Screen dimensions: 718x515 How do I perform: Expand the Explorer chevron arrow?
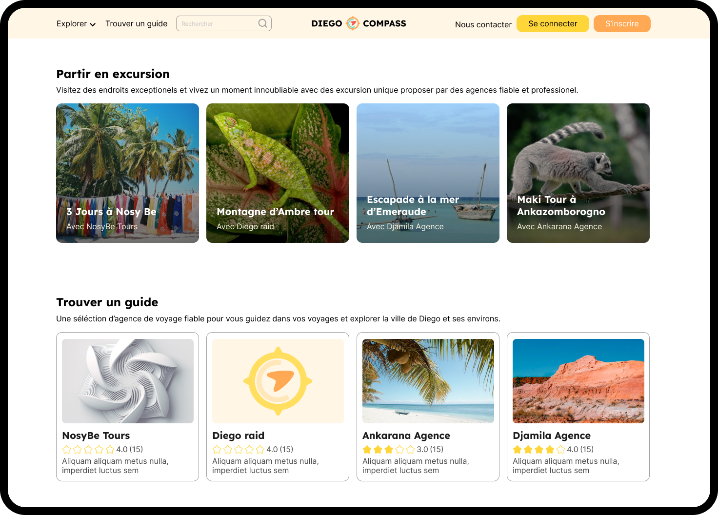93,24
